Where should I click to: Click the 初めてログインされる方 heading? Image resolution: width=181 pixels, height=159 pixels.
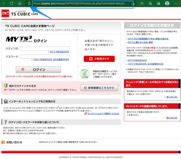[23, 86]
